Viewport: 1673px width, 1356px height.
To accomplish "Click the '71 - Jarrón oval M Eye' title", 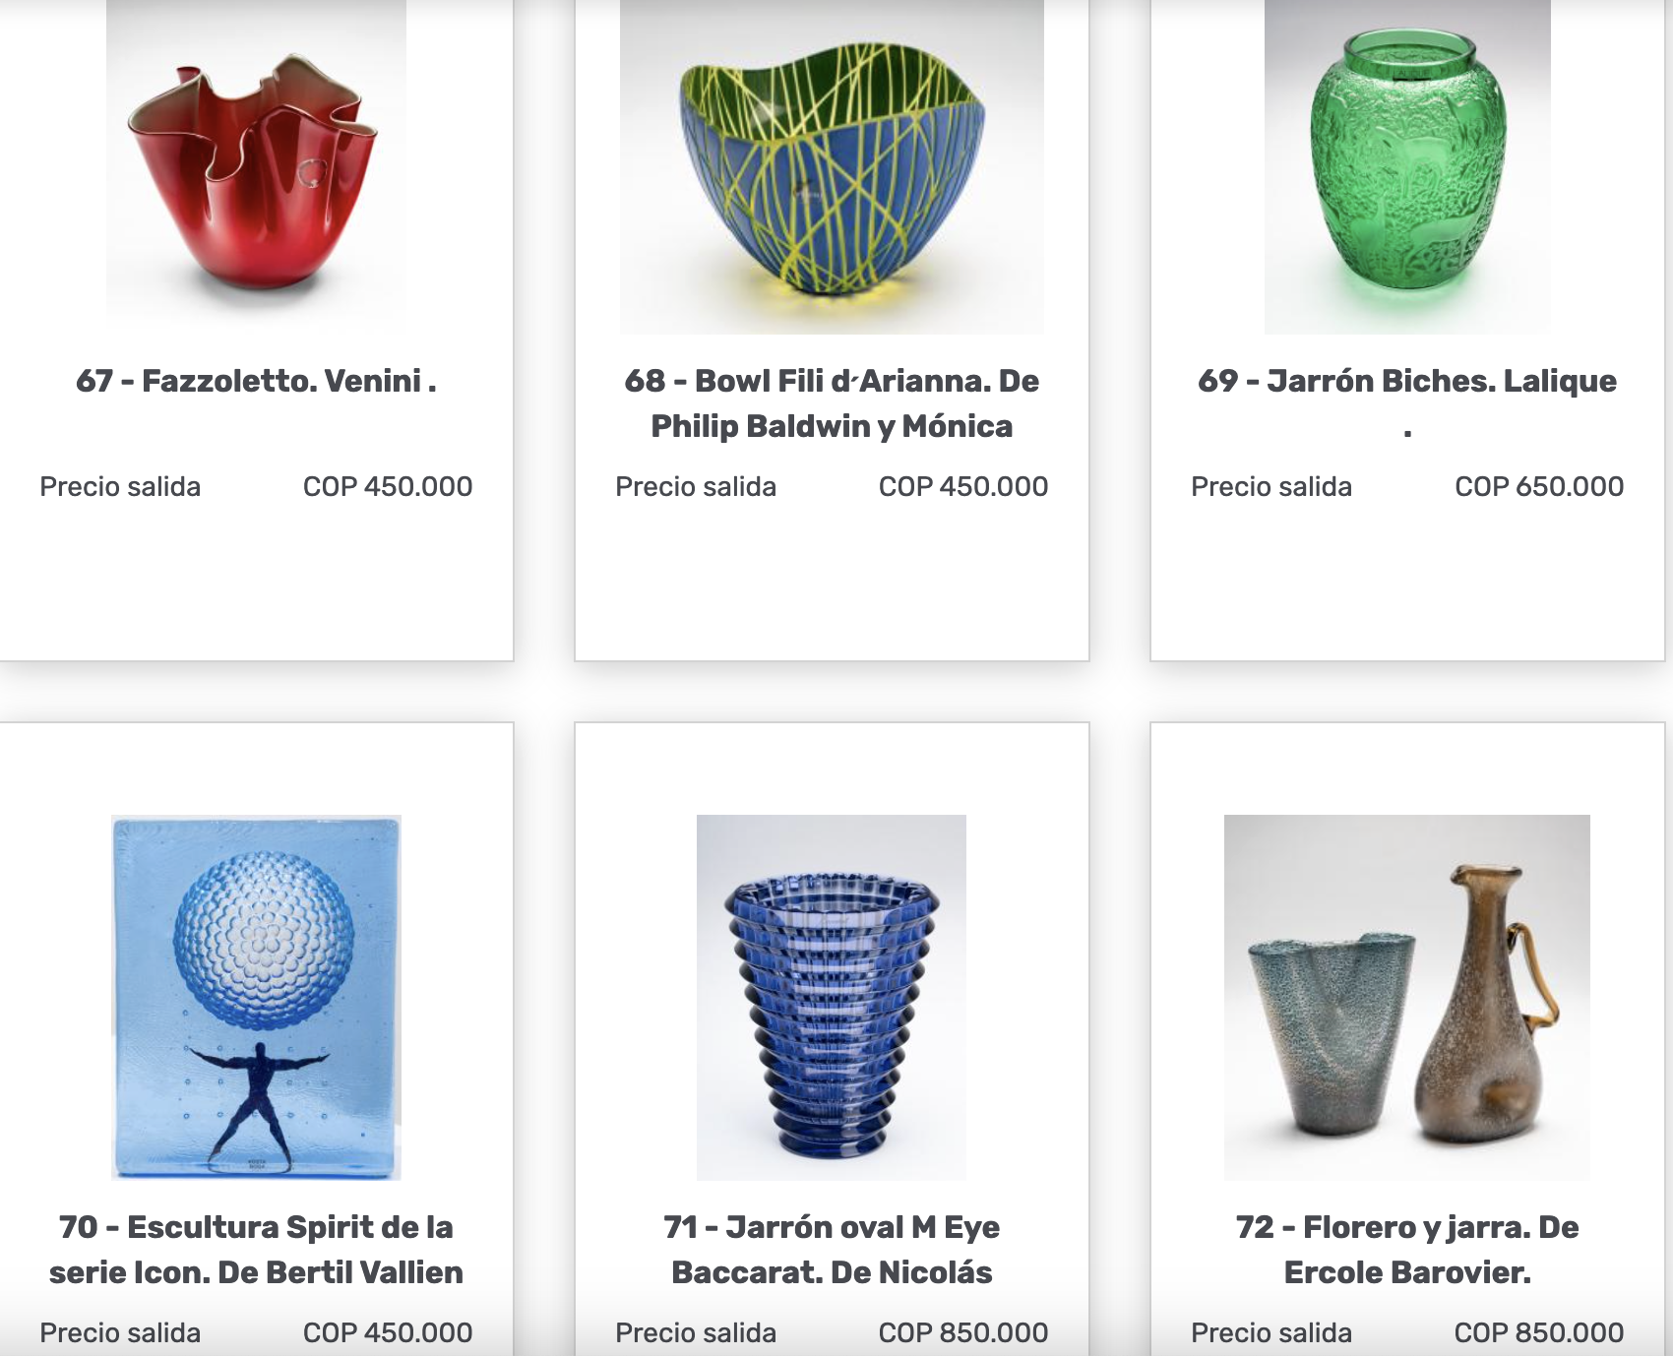I will 832,1250.
